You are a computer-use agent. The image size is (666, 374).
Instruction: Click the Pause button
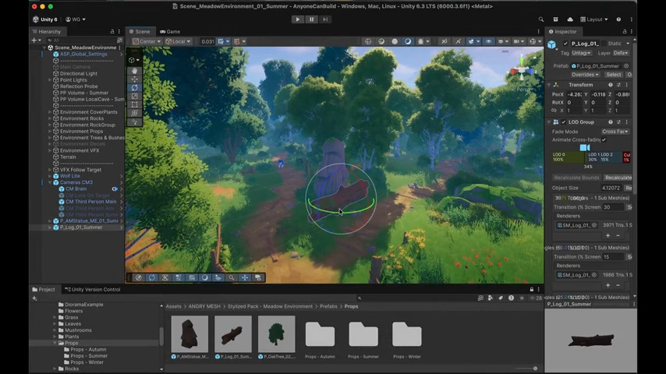311,19
